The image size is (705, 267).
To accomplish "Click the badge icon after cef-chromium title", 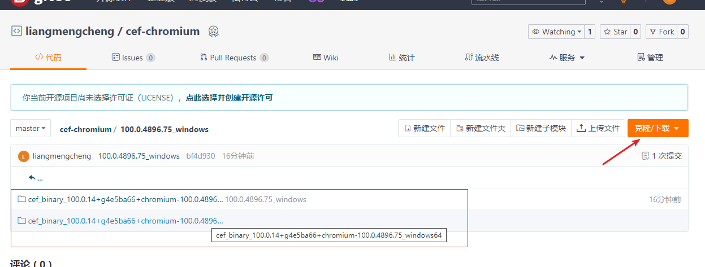I will point(213,31).
